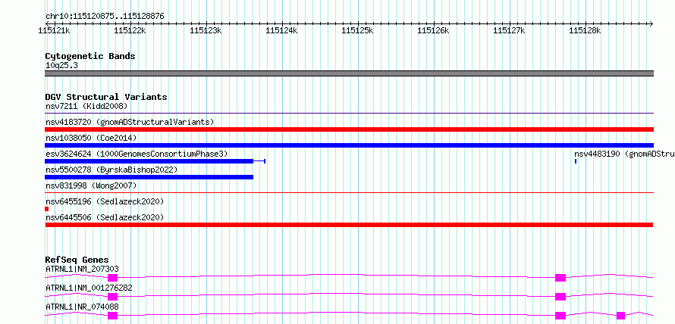Click the ATRNL1|NM_207303 transcript label
This screenshot has width=675, height=324.
82,269
